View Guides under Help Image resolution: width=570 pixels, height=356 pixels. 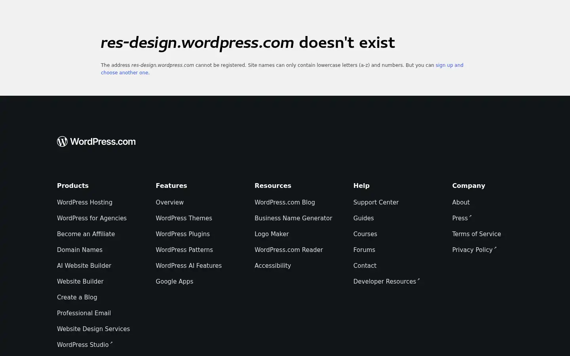click(364, 218)
